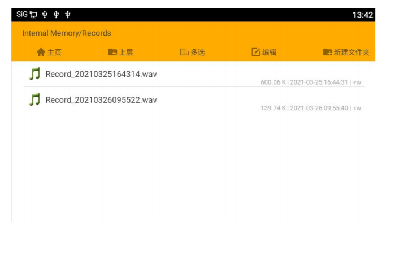Click the 主页 label
395x261 pixels.
point(54,52)
